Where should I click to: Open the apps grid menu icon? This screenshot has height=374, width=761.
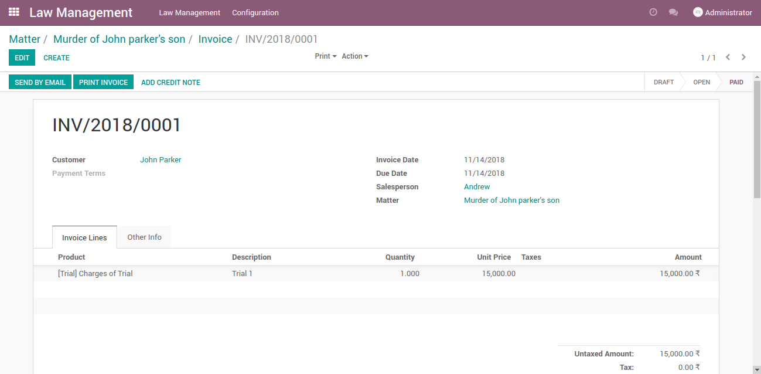point(14,12)
